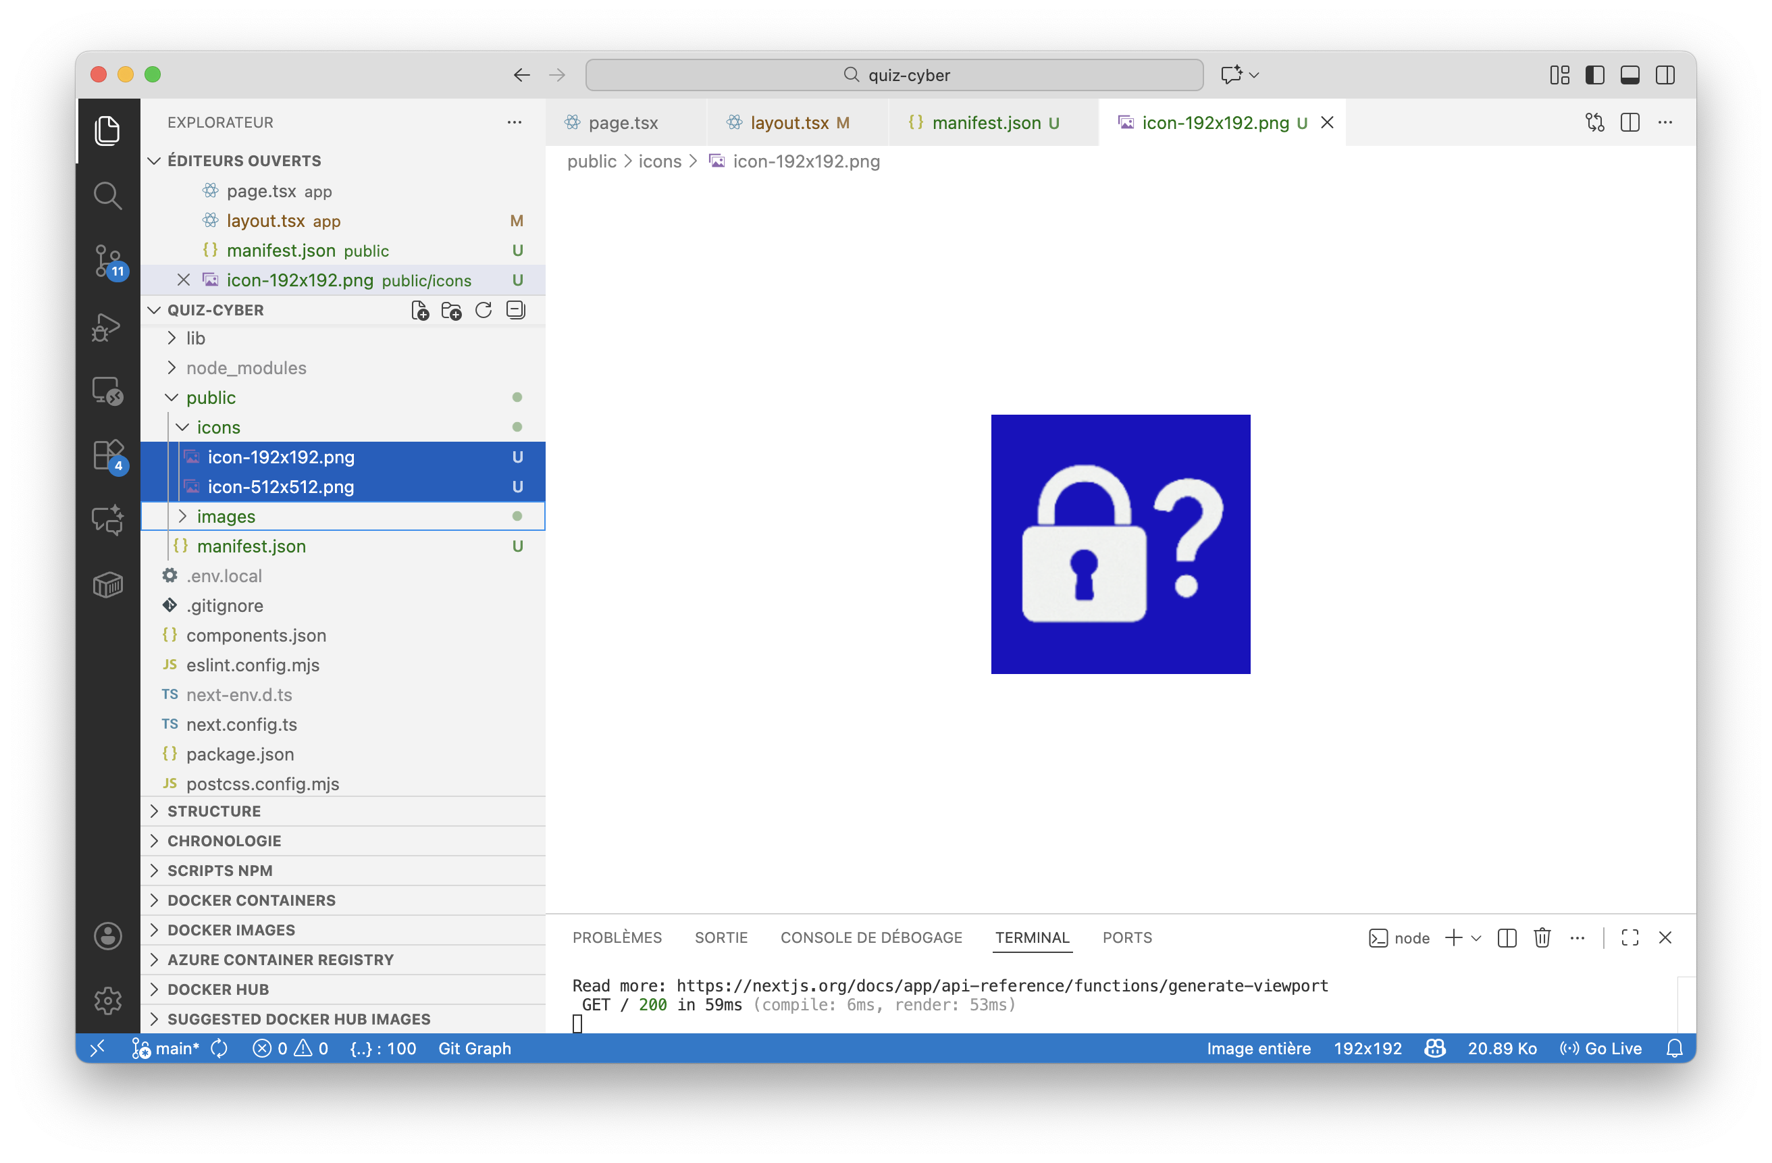This screenshot has width=1772, height=1163.
Task: Switch to the PROBLÈMES panel tab
Action: point(617,937)
